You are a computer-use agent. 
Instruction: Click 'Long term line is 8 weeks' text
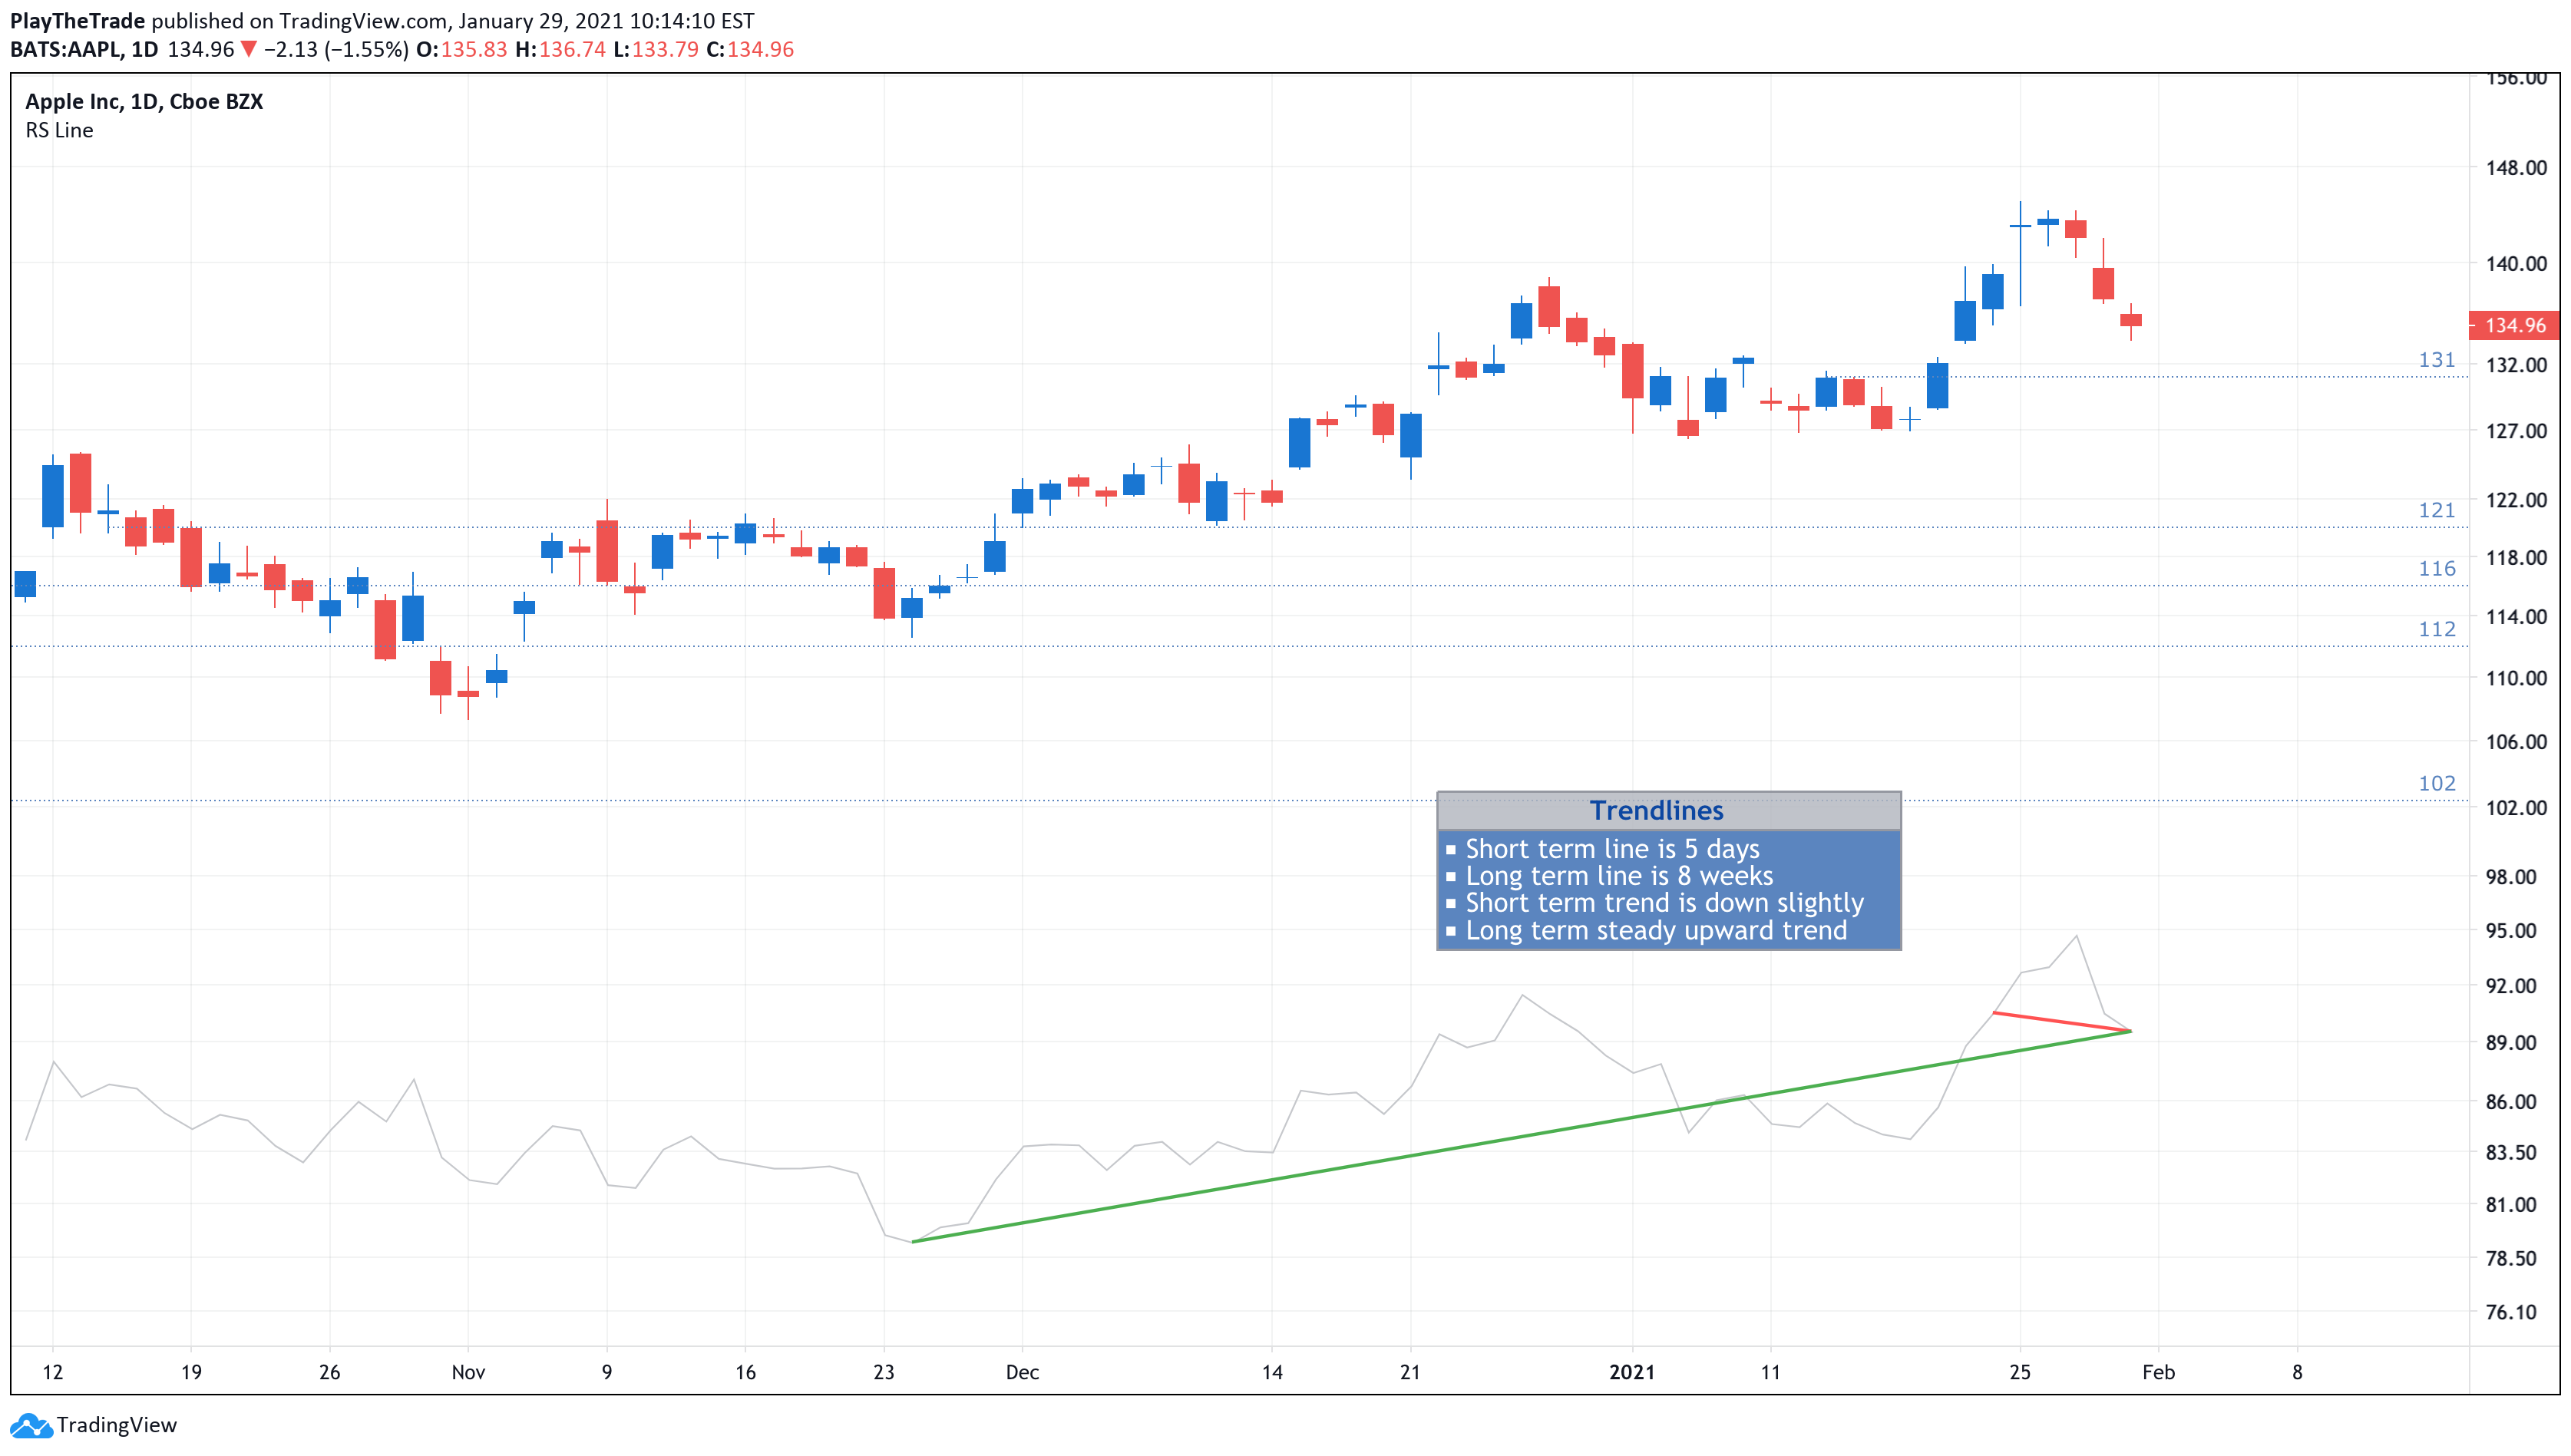click(x=1619, y=876)
